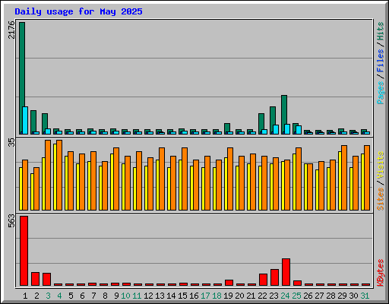Click the red KBytes bar for day 24
The width and height of the screenshot is (389, 304).
click(x=286, y=272)
